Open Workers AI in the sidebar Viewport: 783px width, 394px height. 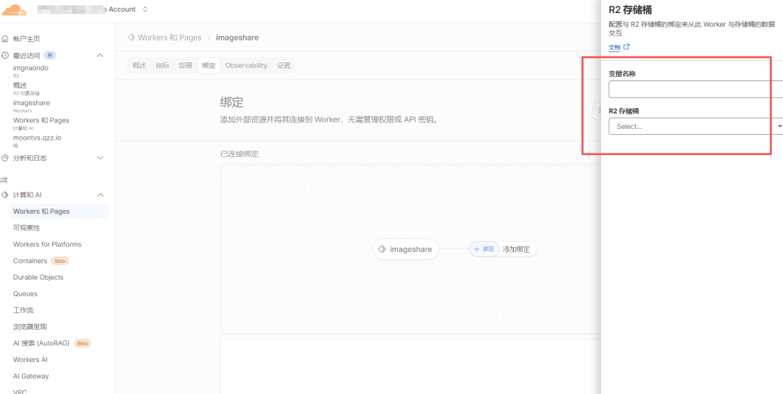[30, 359]
